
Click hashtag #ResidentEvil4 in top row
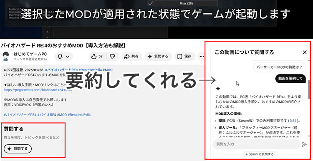tap(90, 70)
